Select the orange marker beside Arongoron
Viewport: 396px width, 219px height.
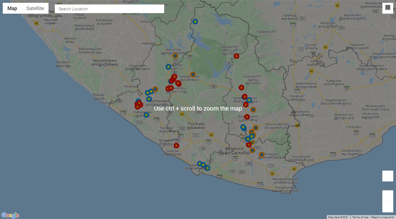tap(262, 155)
